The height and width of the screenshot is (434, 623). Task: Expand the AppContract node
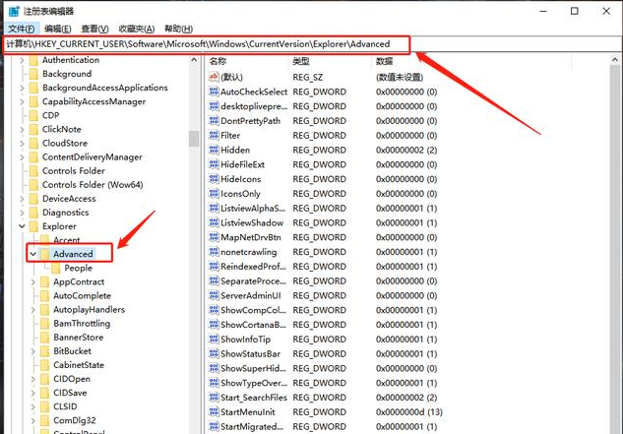click(33, 281)
